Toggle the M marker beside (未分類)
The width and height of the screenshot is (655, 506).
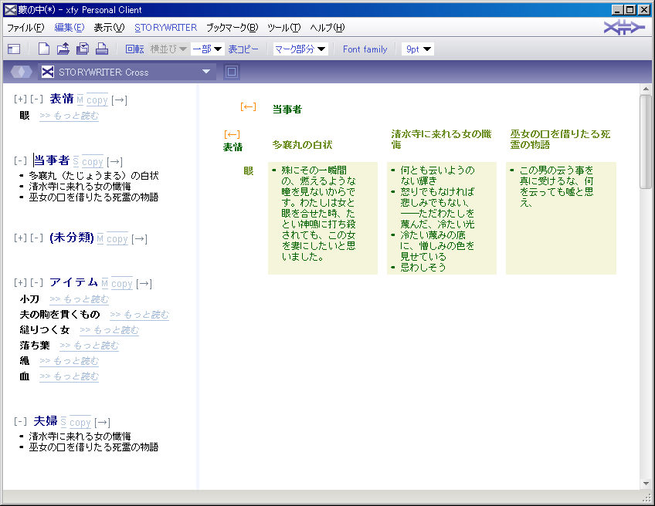pos(100,238)
